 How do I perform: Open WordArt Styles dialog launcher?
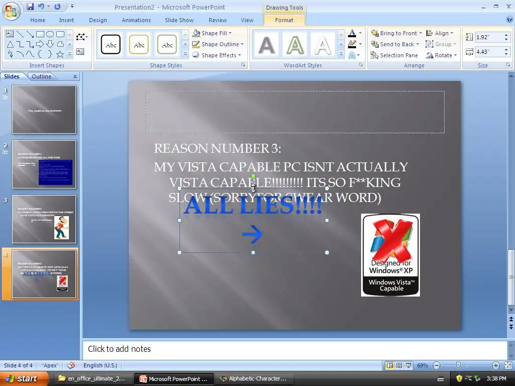click(x=361, y=65)
